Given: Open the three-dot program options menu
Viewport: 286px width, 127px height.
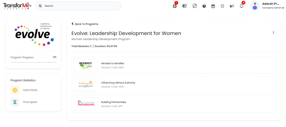Looking at the screenshot, I should coord(273,33).
